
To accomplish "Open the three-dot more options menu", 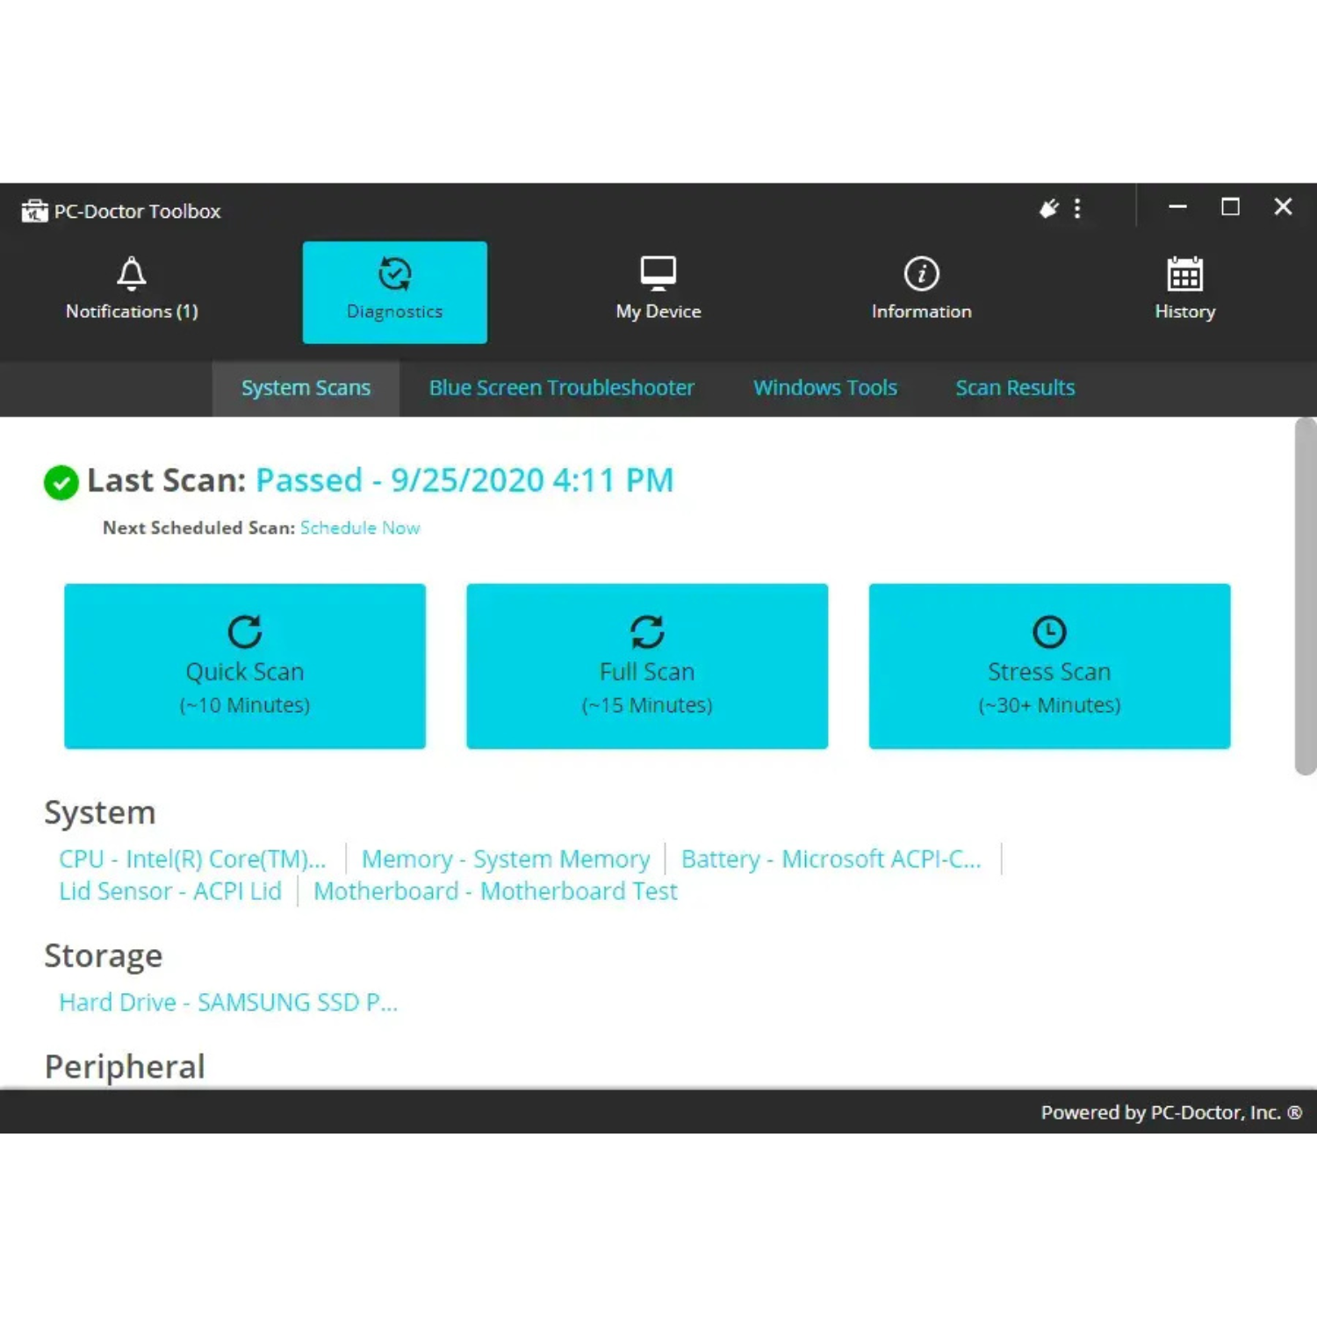I will [1077, 209].
